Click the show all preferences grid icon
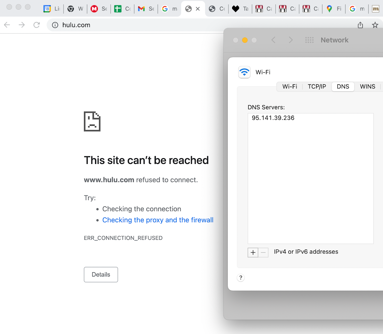The height and width of the screenshot is (334, 383). tap(309, 40)
